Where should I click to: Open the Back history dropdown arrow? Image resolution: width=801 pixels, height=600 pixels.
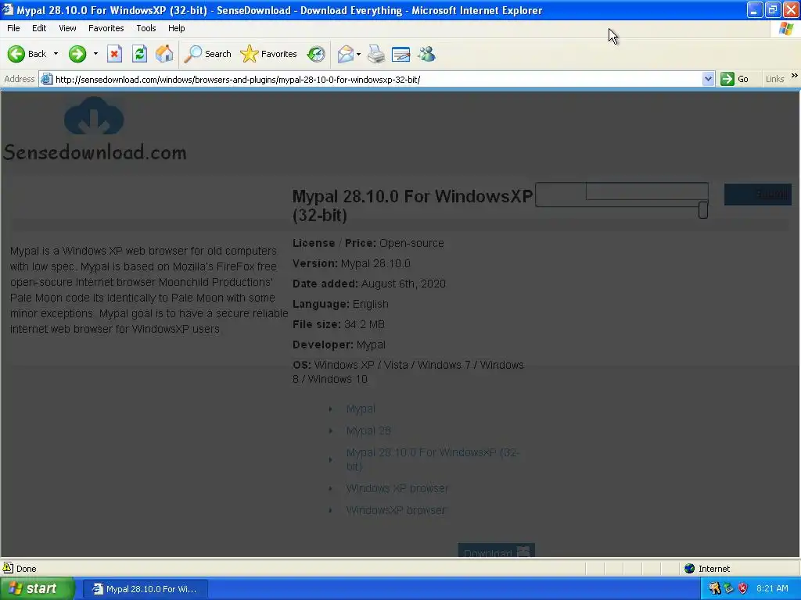click(x=56, y=54)
